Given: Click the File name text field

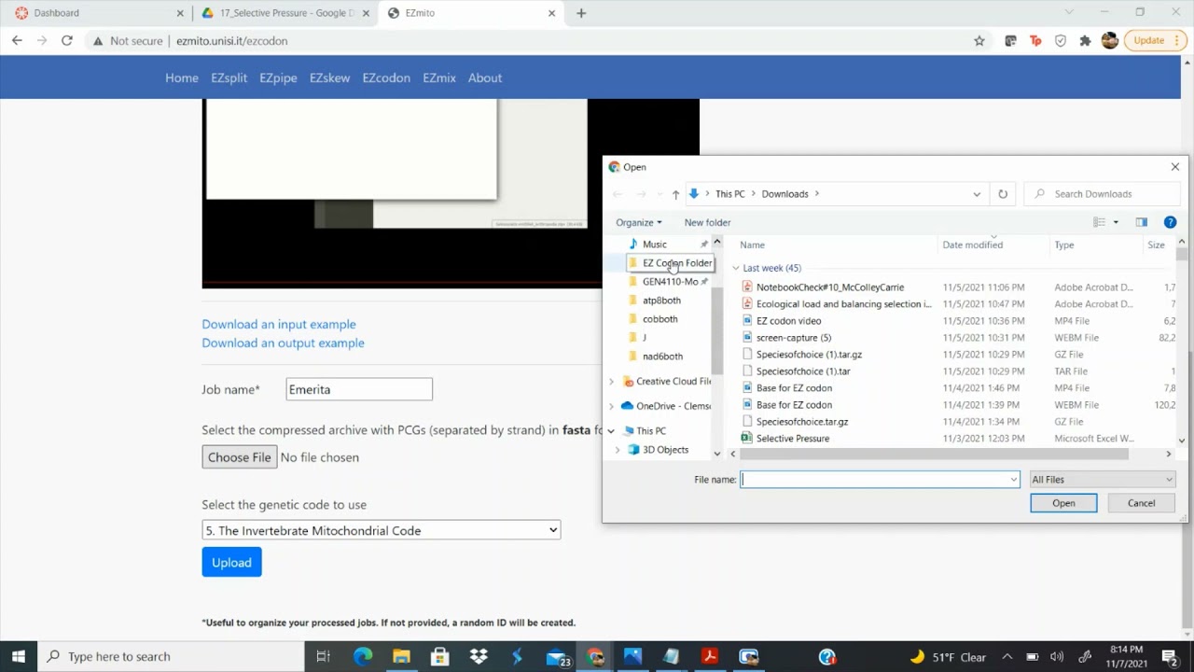Looking at the screenshot, I should [873, 480].
